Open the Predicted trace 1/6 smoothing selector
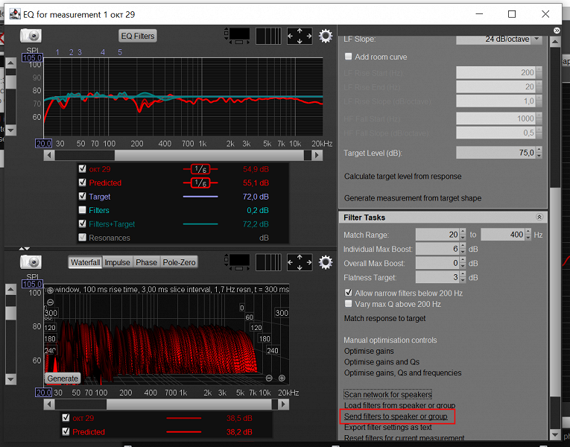Screen dimensions: 570x447 (200, 183)
